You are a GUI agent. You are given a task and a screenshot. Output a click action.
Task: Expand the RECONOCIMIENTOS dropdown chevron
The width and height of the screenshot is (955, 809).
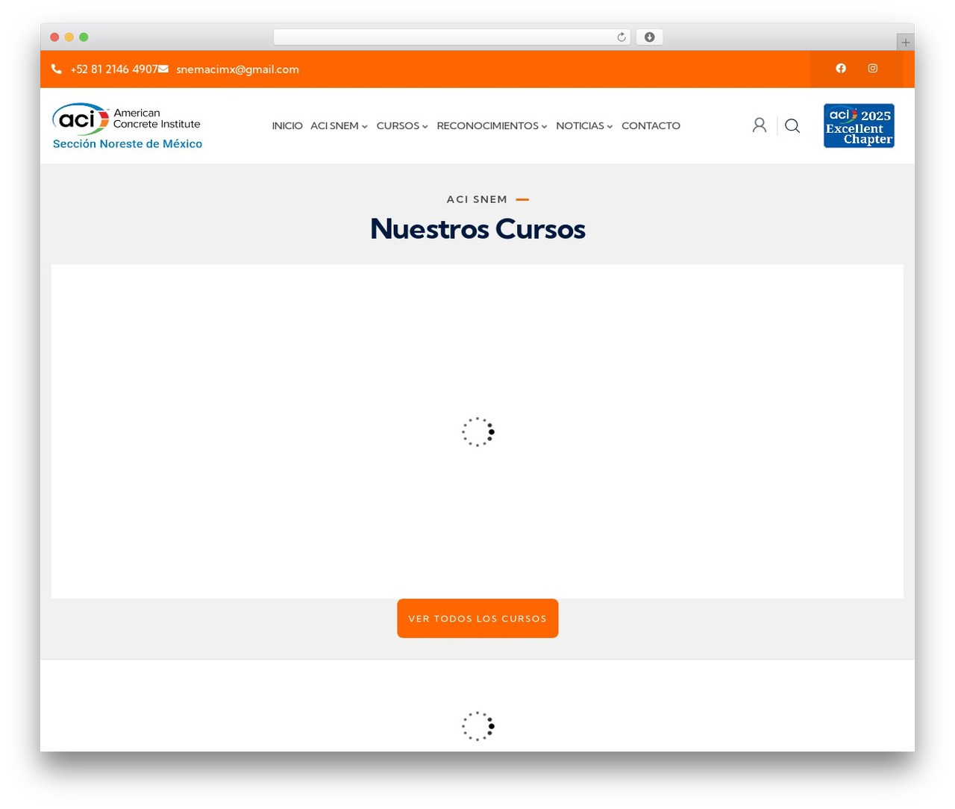coord(545,127)
